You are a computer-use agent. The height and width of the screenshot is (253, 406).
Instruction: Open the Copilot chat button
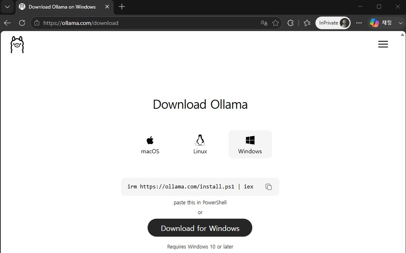click(x=381, y=23)
